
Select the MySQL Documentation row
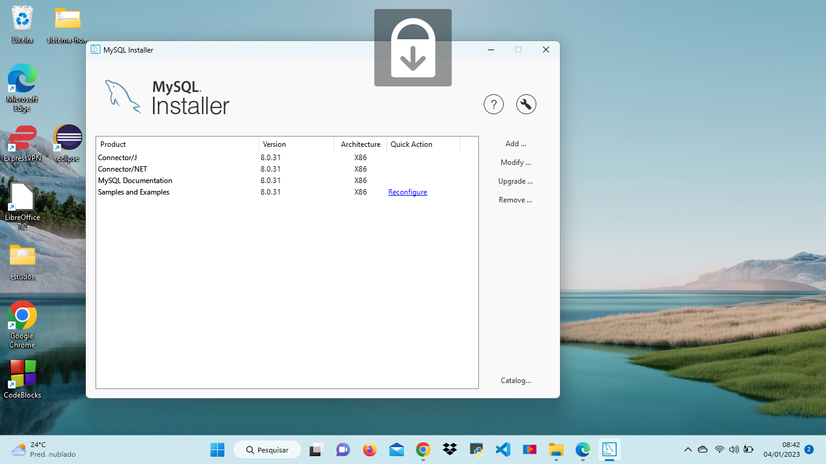[287, 181]
